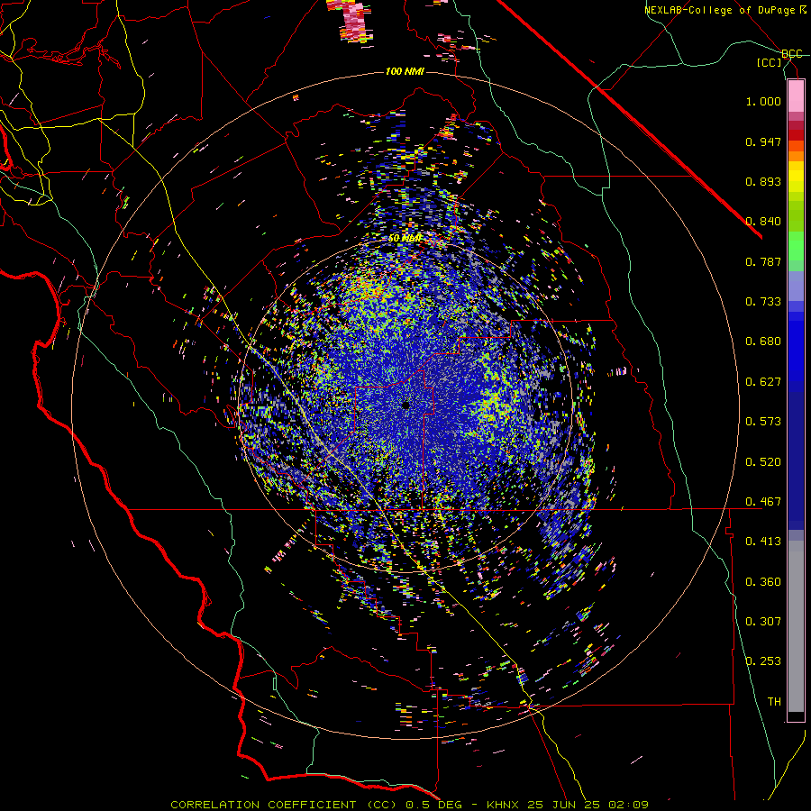811x811 pixels.
Task: Select the 0.467 scale value
Action: tap(763, 502)
